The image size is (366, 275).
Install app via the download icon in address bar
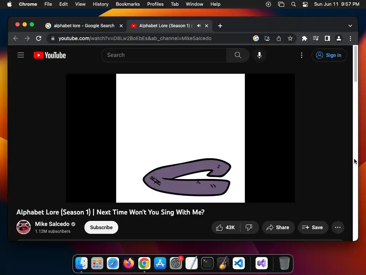[x=267, y=38]
